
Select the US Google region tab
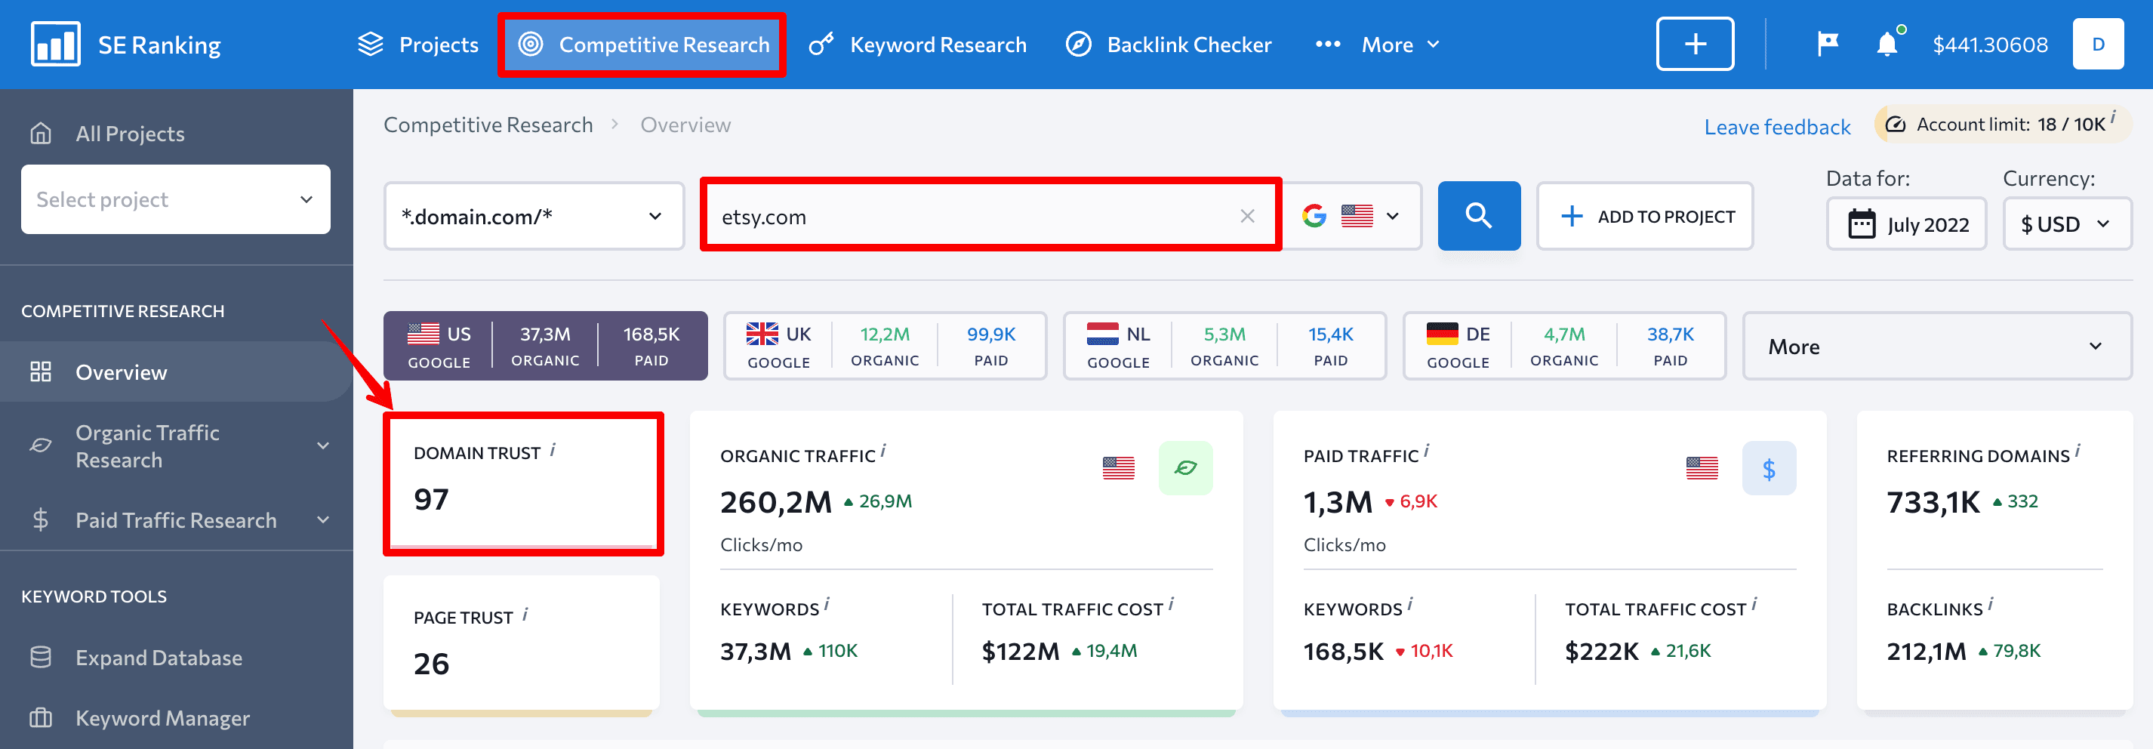coord(545,345)
